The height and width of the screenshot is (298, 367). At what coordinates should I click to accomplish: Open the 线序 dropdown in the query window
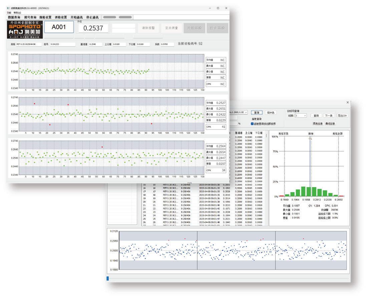tap(301, 116)
